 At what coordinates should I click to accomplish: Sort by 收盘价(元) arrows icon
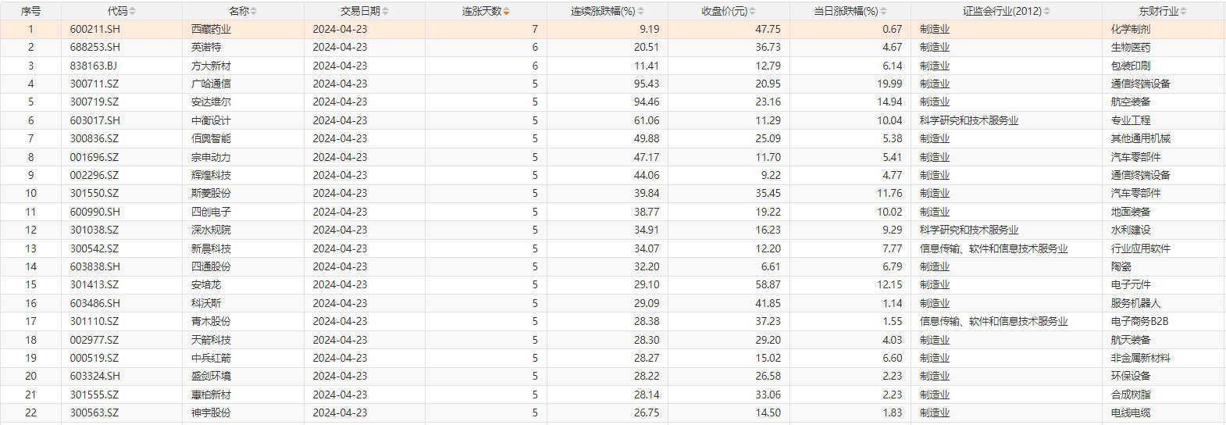coord(753,11)
